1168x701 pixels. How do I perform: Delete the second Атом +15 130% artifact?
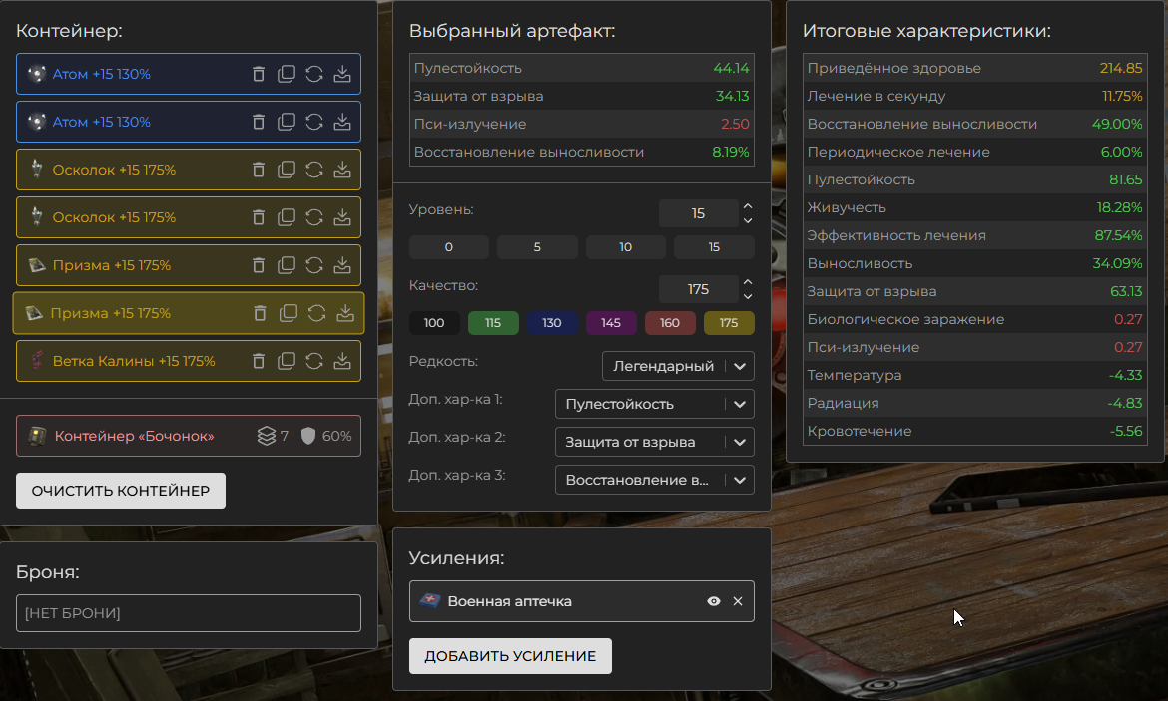[x=259, y=122]
